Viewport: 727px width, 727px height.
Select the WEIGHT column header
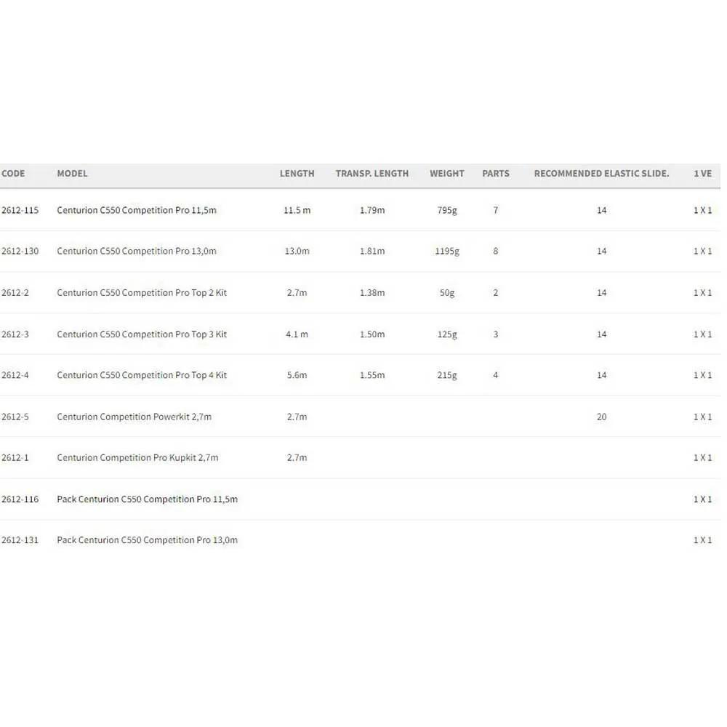click(x=446, y=174)
